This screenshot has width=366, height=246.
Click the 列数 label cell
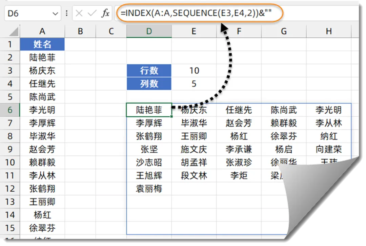(x=149, y=83)
